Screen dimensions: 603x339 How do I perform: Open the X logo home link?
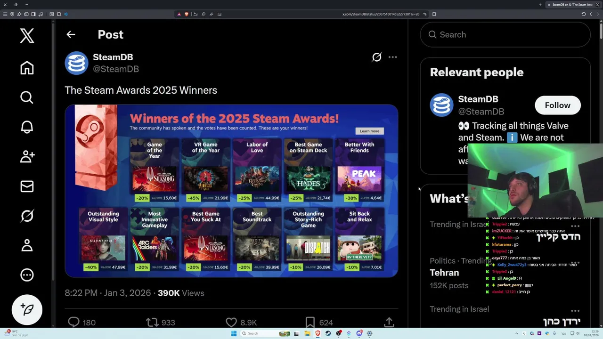tap(27, 36)
